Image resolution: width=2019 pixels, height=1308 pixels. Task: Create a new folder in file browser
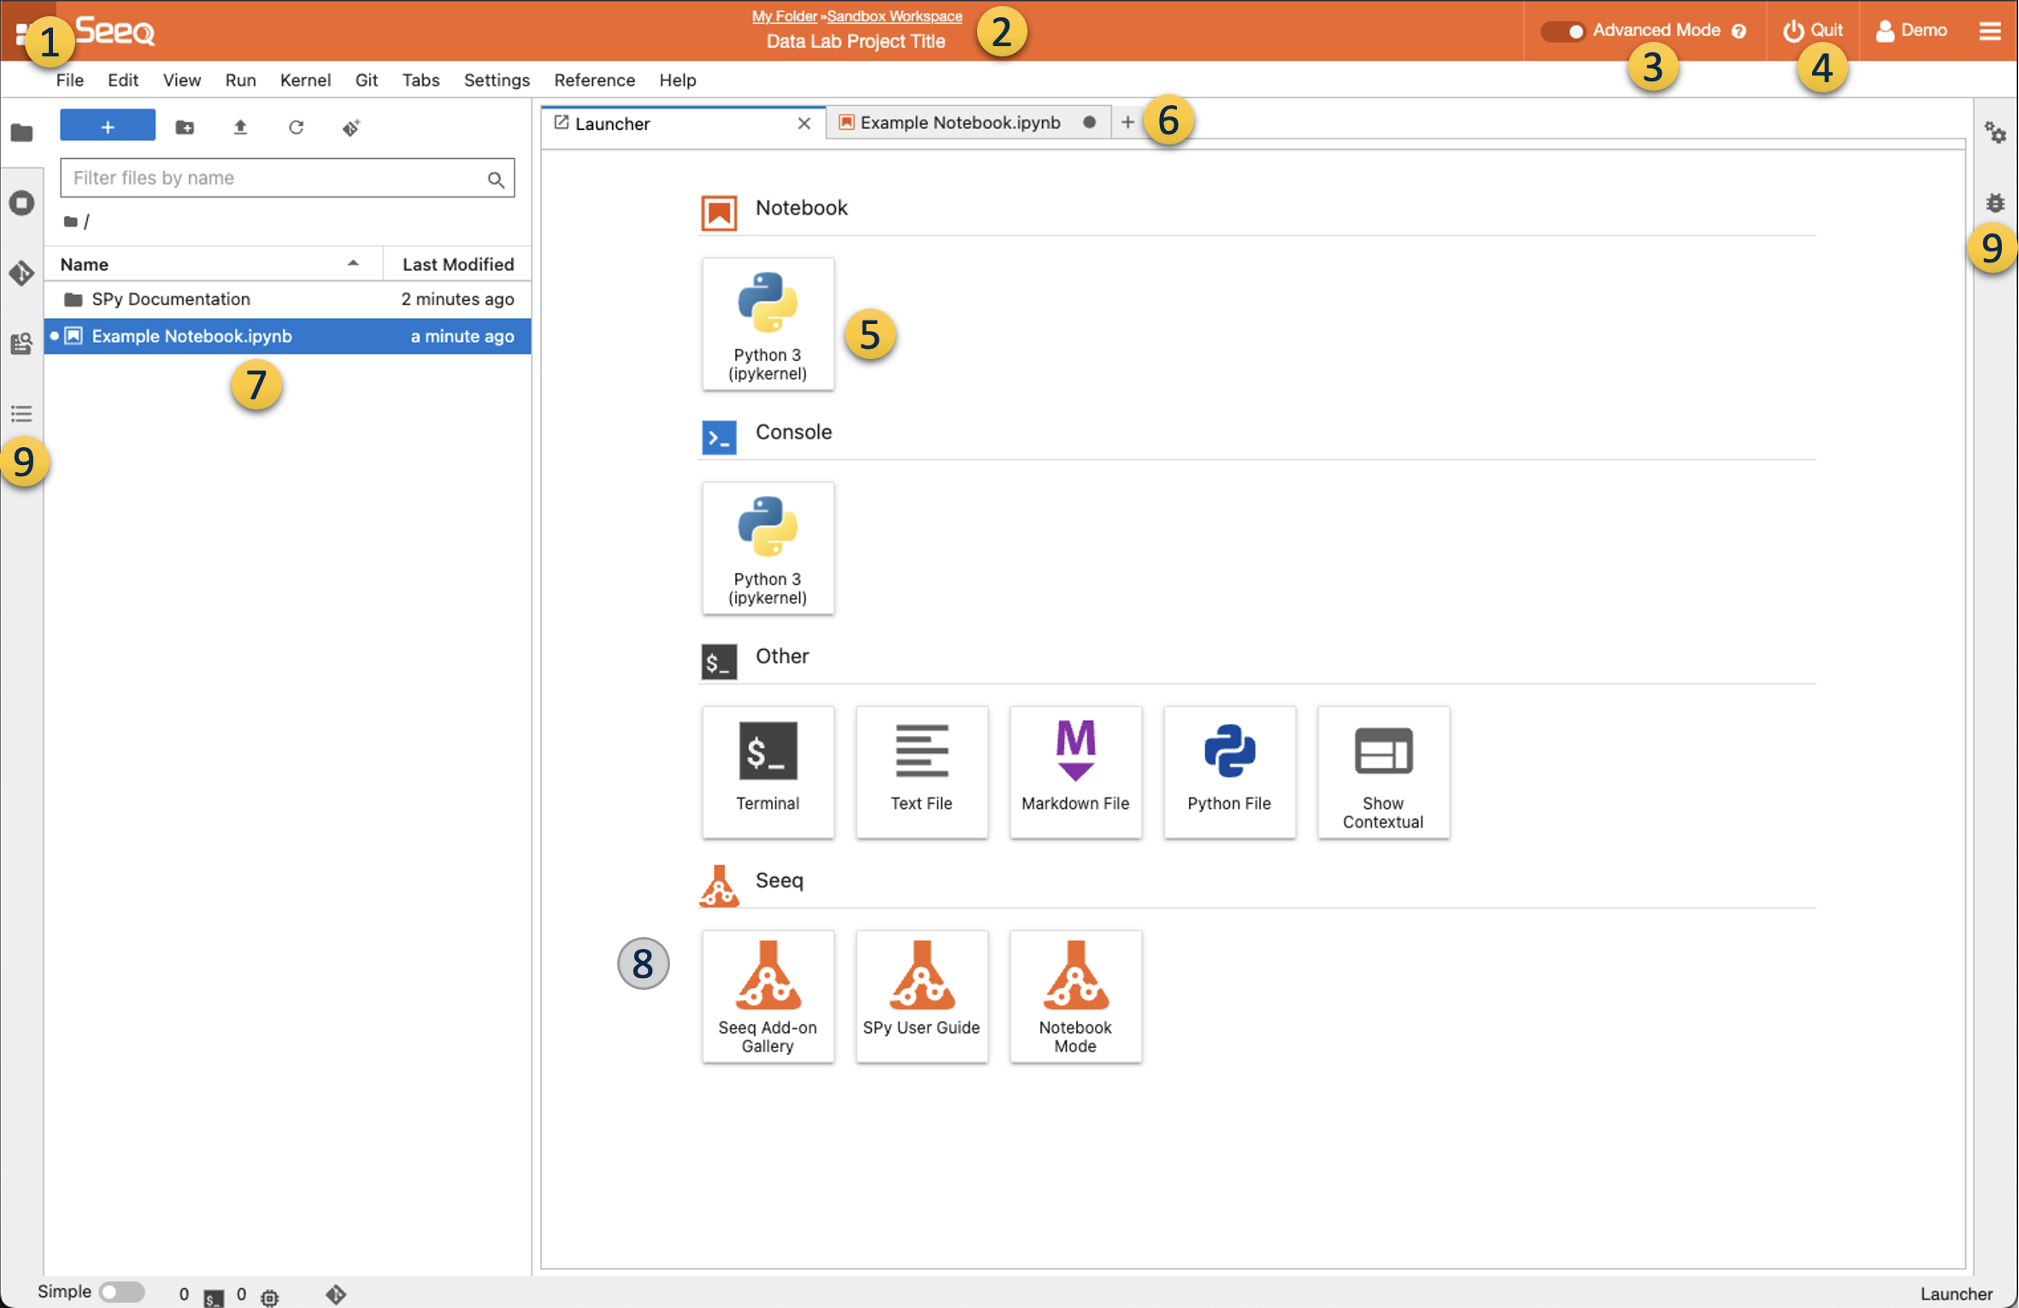pyautogui.click(x=185, y=127)
